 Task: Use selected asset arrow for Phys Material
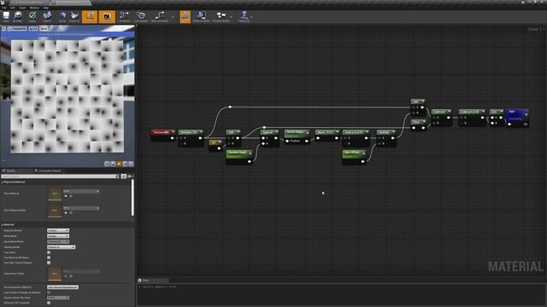coord(66,196)
